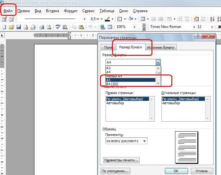Click the Draw Table pencil icon
The height and width of the screenshot is (175, 221).
pyautogui.click(x=4, y=19)
